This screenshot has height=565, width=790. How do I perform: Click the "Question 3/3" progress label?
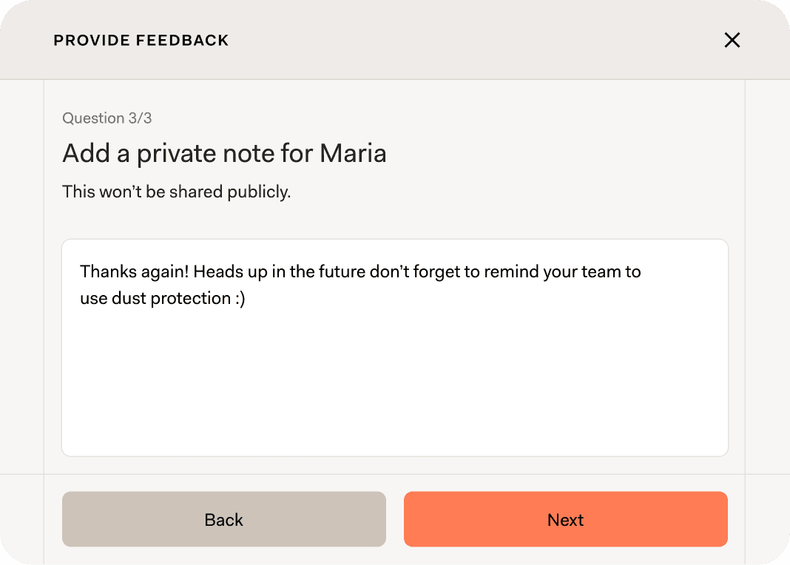[x=107, y=118]
